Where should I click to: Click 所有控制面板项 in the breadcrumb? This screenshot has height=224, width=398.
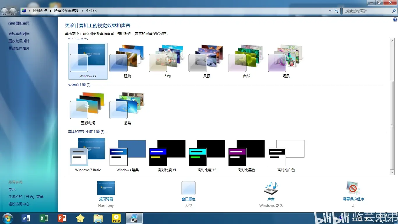point(66,11)
